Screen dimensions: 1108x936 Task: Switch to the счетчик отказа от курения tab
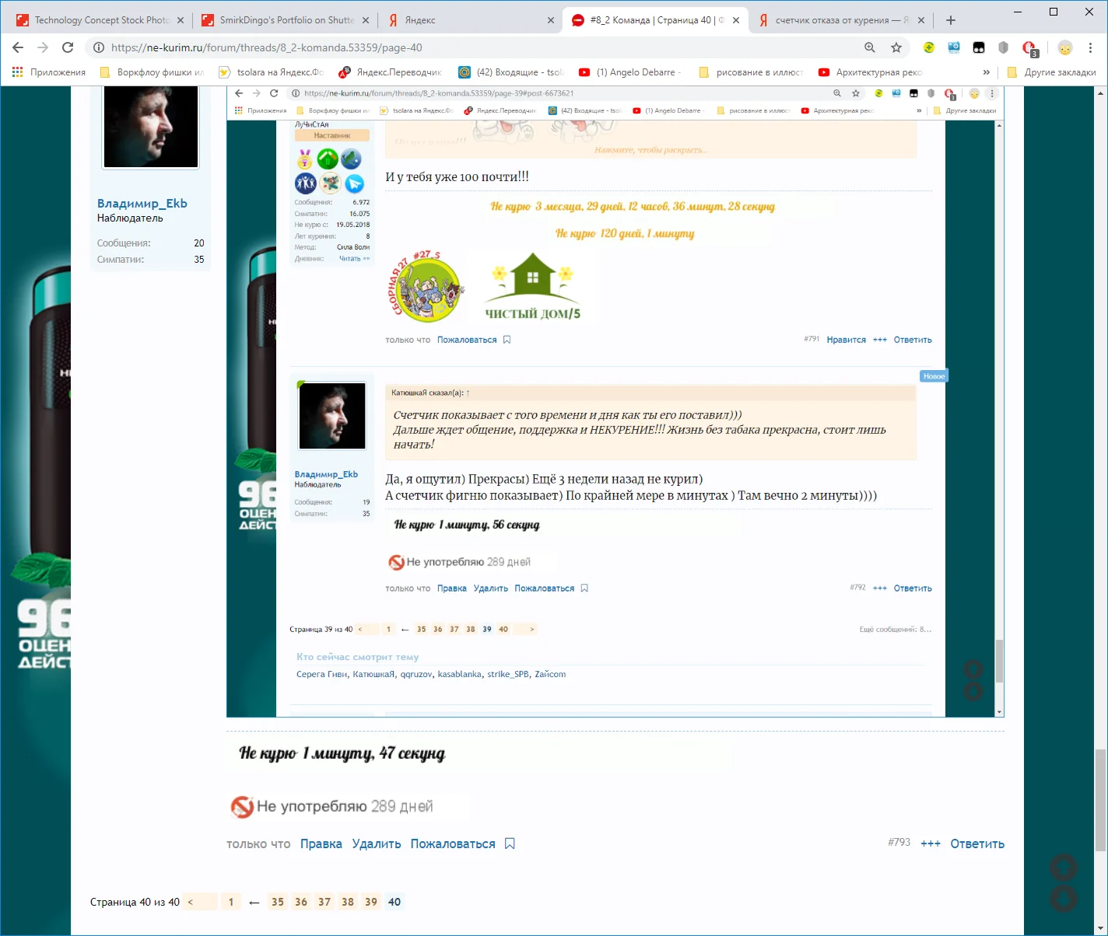click(x=840, y=20)
